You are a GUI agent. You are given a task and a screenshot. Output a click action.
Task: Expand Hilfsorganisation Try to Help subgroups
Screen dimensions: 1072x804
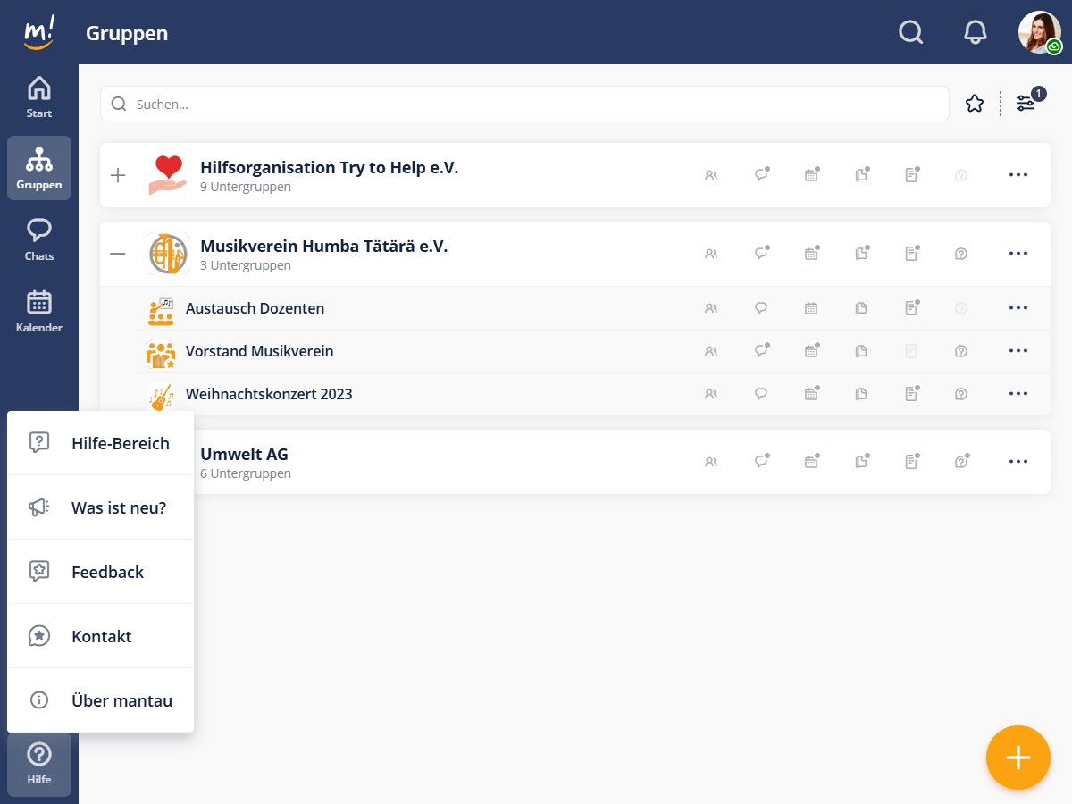pyautogui.click(x=118, y=175)
